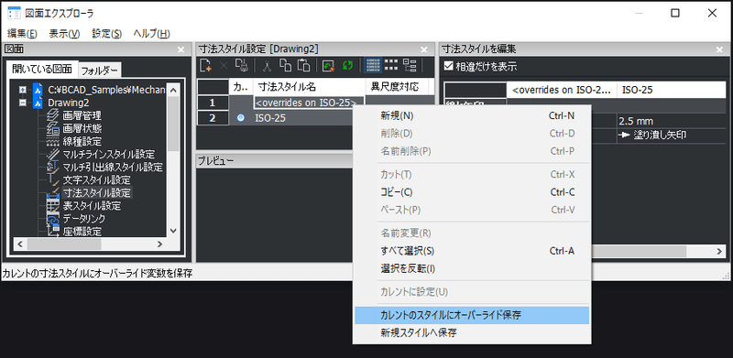Click the edit panel scrollbar right arrow
733x358 pixels.
click(x=719, y=251)
